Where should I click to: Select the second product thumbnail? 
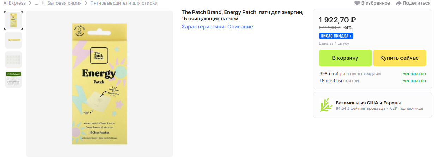tap(13, 40)
